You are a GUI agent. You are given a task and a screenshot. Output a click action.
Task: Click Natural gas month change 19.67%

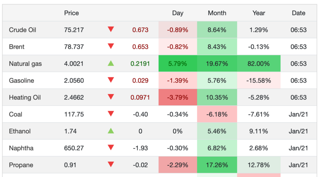click(x=217, y=64)
